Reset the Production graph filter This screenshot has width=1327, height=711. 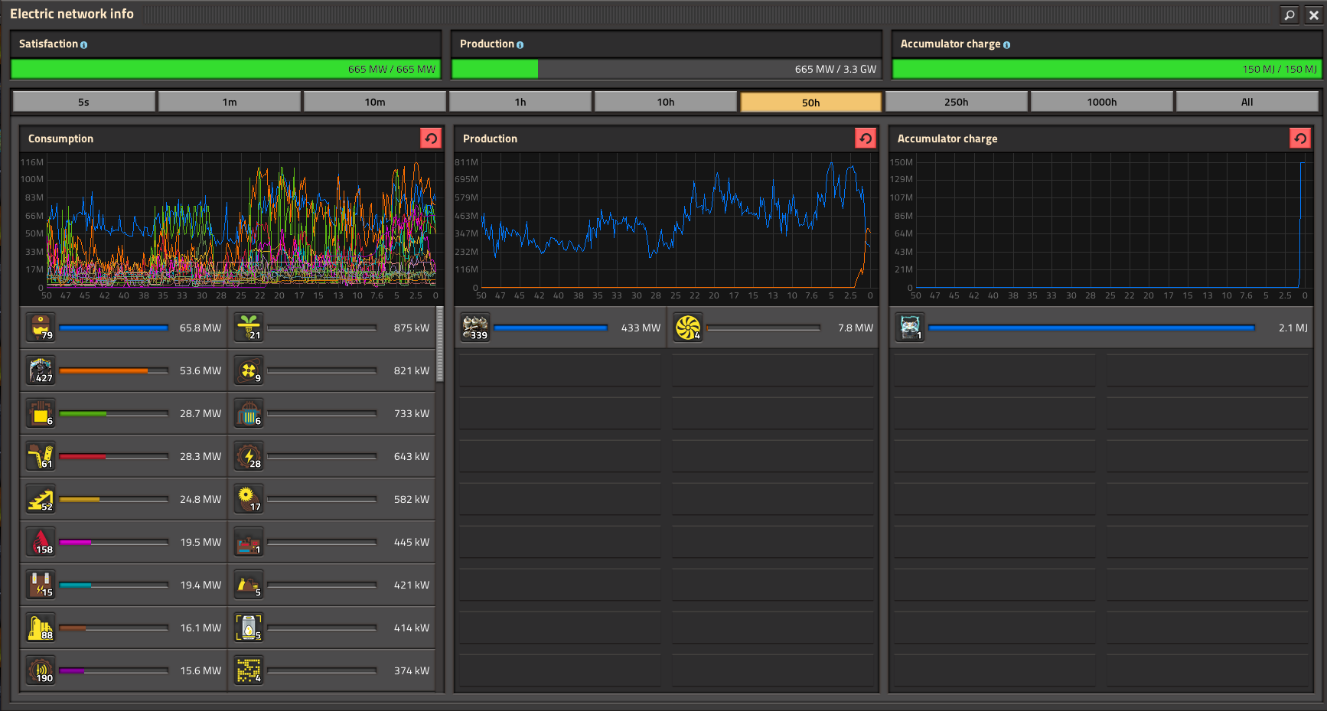866,139
